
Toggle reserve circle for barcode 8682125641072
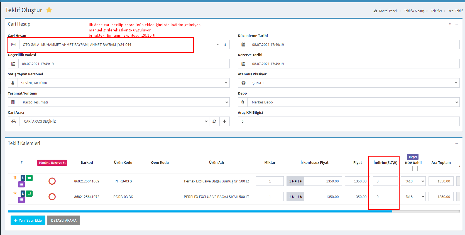(52, 197)
